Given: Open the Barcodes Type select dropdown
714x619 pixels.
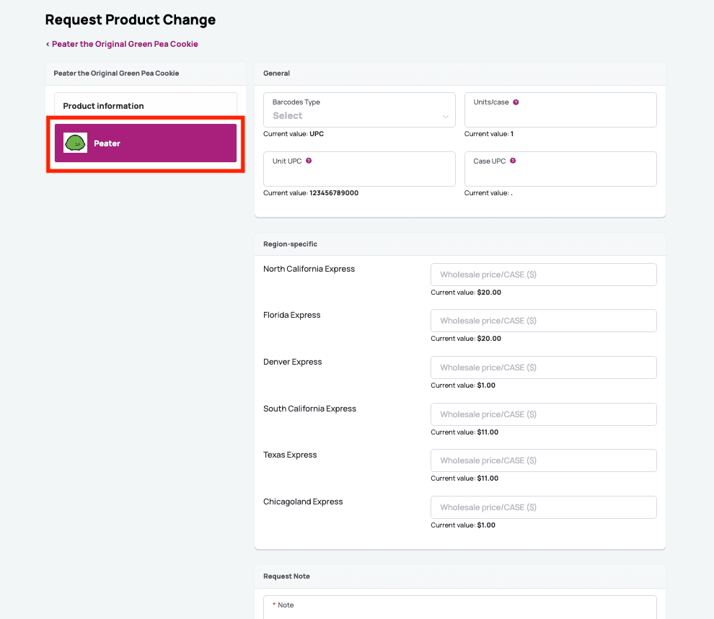Looking at the screenshot, I should [x=359, y=115].
